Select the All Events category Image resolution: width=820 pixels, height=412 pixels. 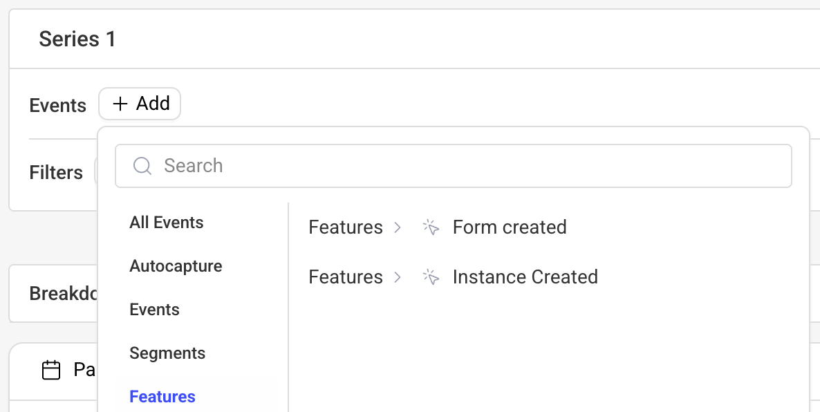point(167,222)
